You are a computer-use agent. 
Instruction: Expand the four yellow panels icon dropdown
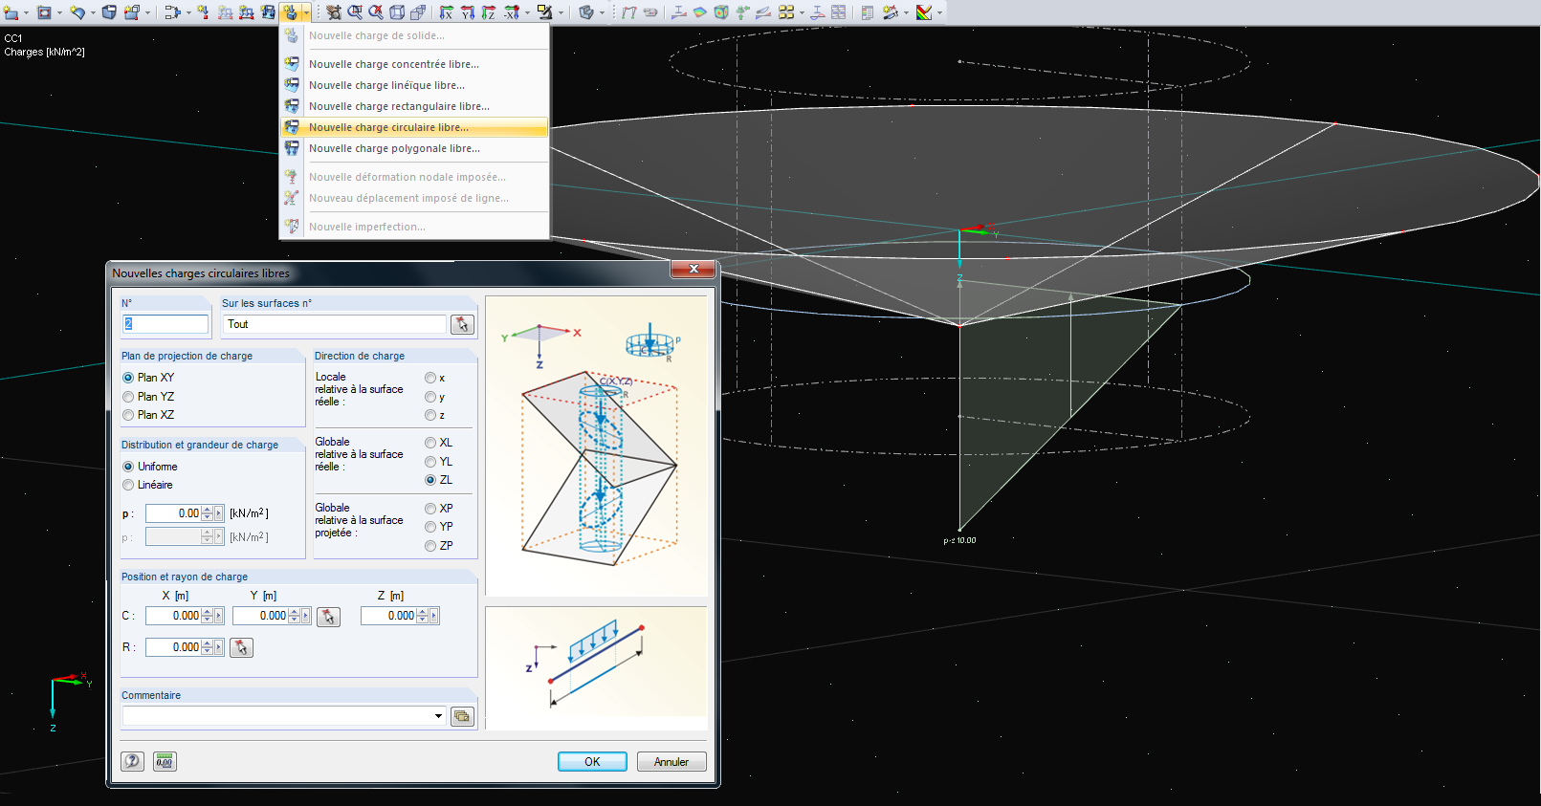[802, 12]
